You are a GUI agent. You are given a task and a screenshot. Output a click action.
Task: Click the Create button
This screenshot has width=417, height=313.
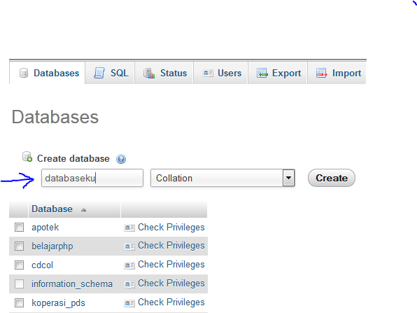(x=332, y=178)
